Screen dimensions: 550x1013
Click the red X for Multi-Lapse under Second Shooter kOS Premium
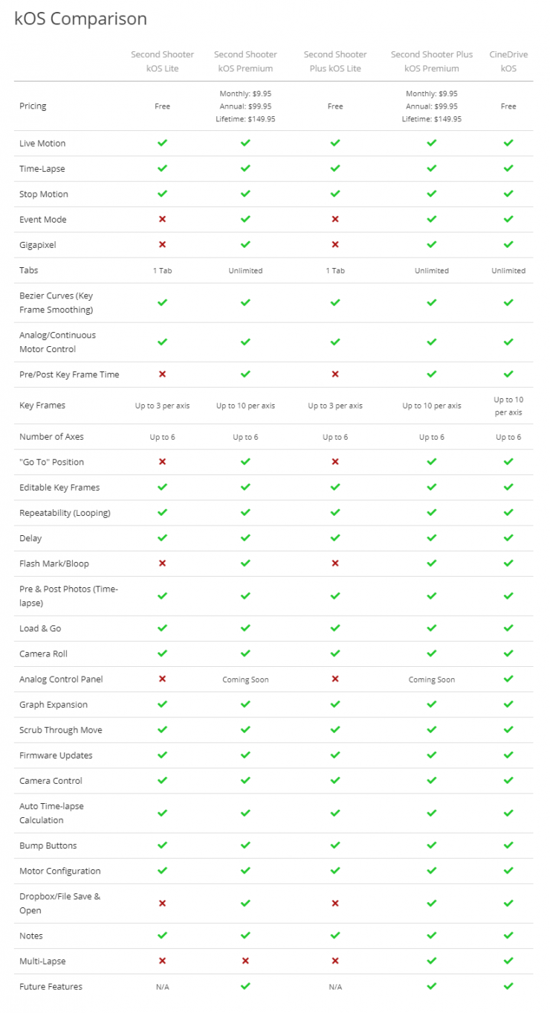coord(245,961)
